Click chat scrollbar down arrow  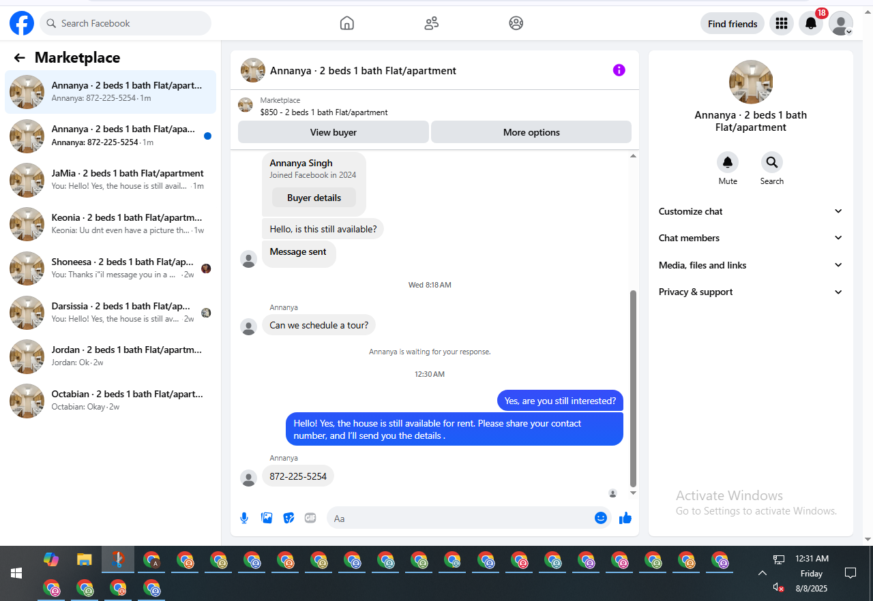[x=633, y=493]
